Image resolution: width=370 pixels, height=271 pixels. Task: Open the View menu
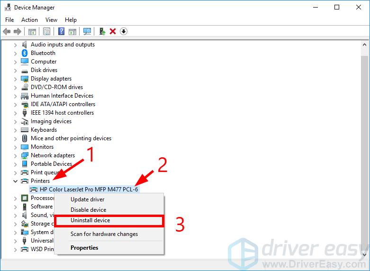pos(51,20)
